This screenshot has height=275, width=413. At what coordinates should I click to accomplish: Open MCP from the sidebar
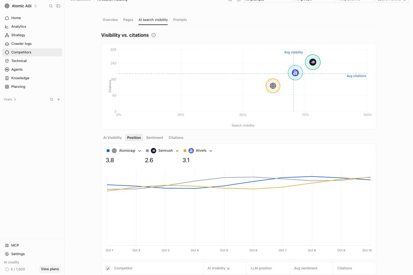pyautogui.click(x=32, y=245)
